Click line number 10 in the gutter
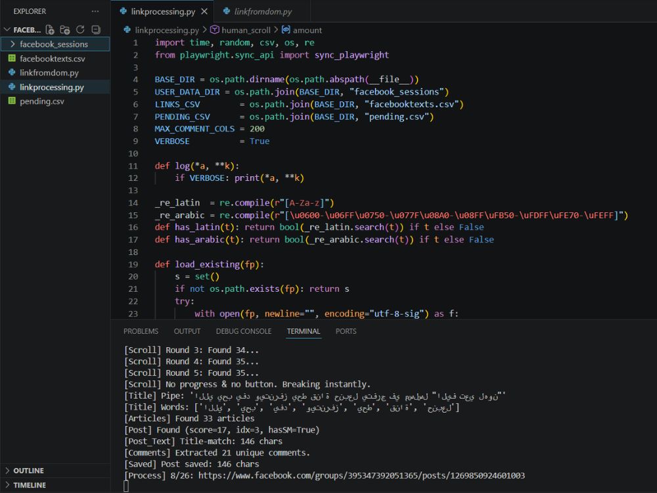 tap(133, 153)
